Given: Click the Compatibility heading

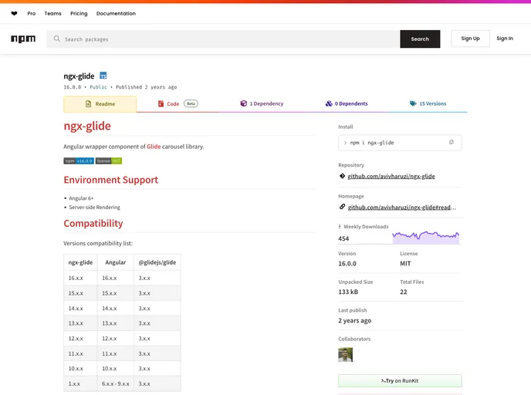Looking at the screenshot, I should [x=93, y=224].
